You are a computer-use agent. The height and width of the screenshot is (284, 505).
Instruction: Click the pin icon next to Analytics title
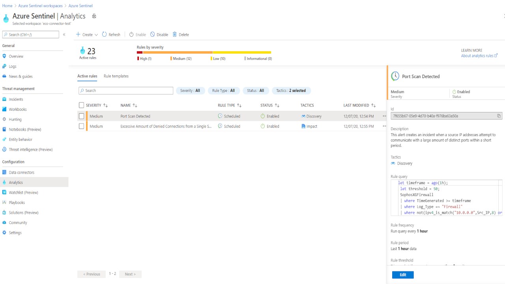click(x=94, y=16)
